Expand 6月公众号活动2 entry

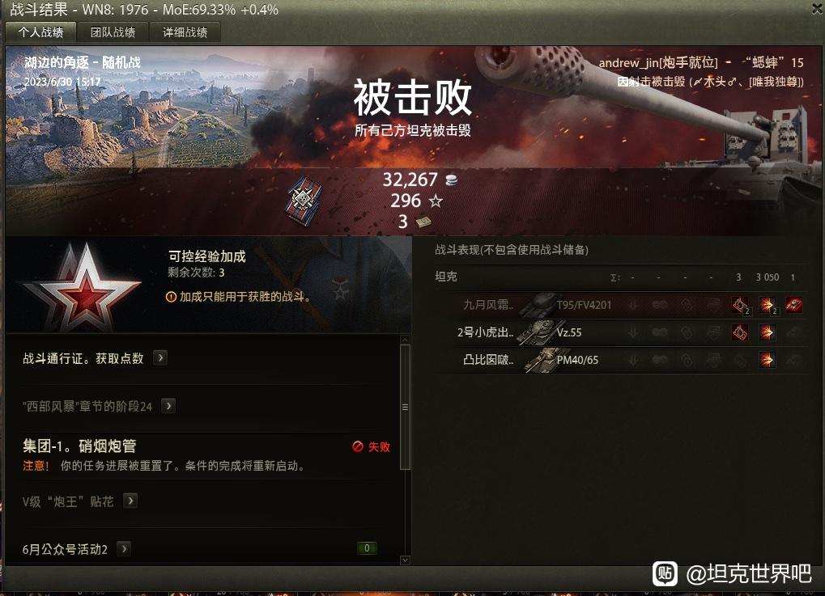(x=124, y=549)
